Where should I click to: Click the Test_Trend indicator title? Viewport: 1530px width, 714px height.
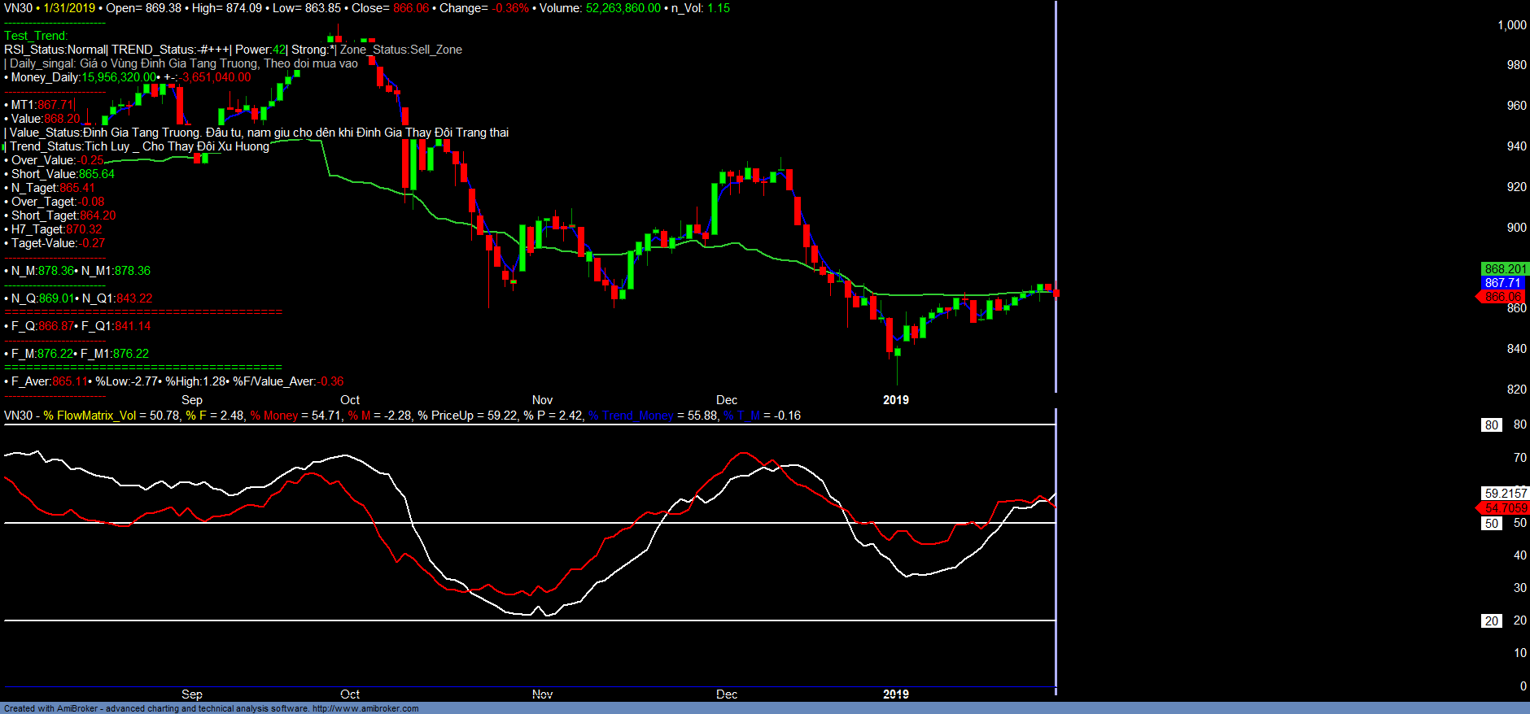(x=36, y=36)
